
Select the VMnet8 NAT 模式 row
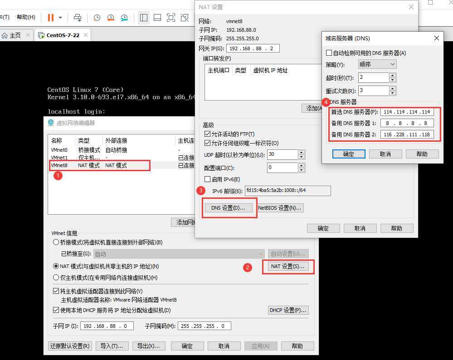[122, 165]
